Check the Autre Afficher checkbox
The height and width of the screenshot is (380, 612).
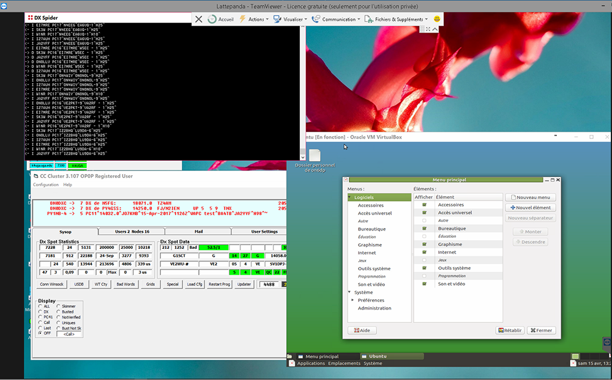[x=424, y=221]
